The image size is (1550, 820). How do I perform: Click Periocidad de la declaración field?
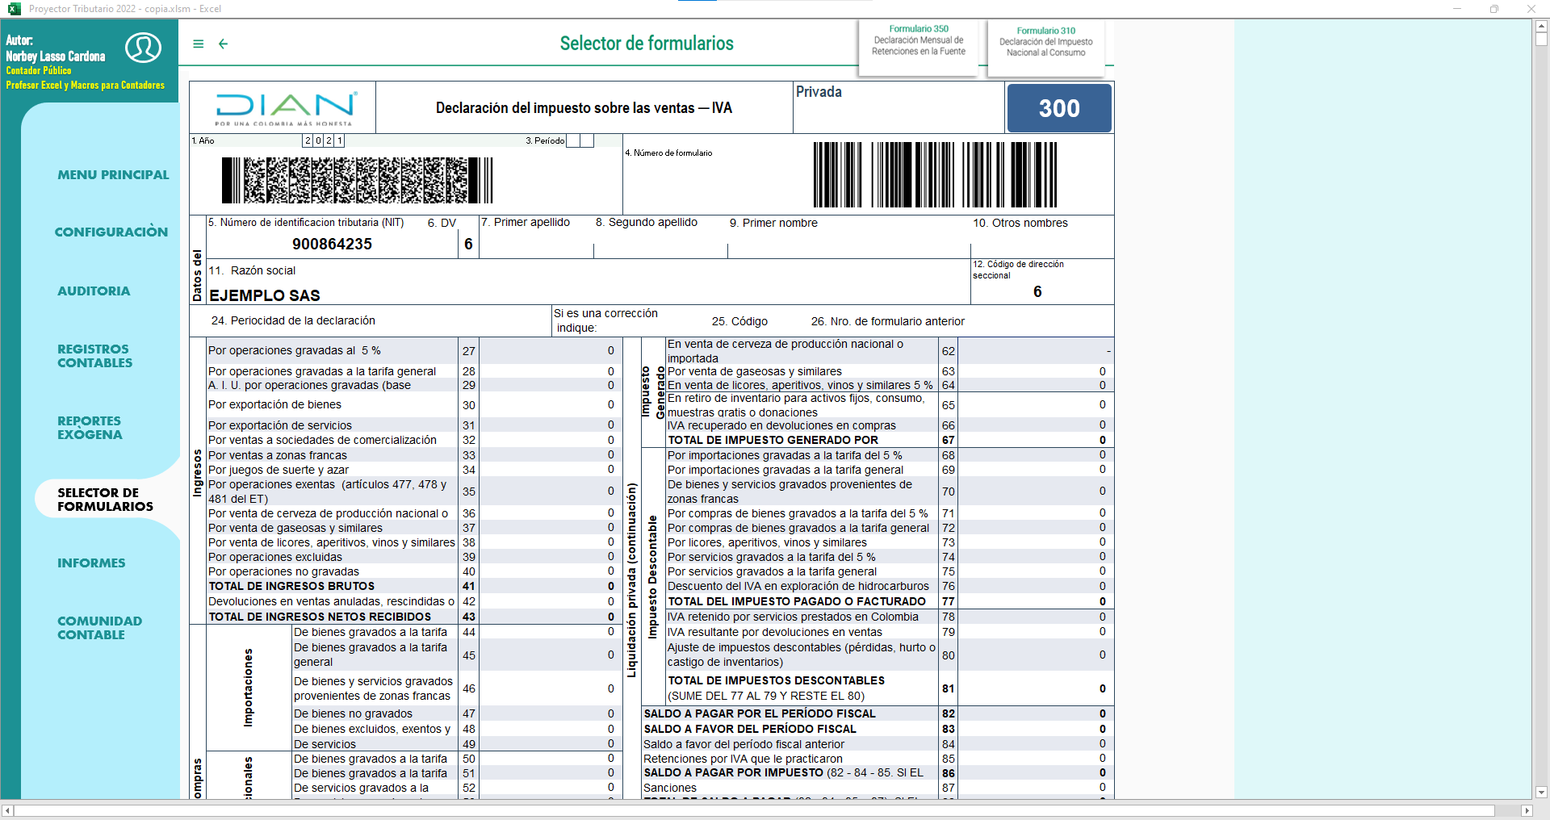(x=293, y=321)
